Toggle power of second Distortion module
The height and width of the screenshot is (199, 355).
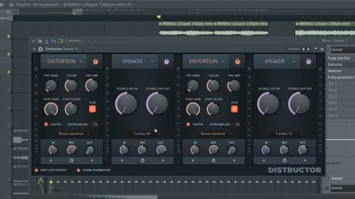[x=237, y=61]
